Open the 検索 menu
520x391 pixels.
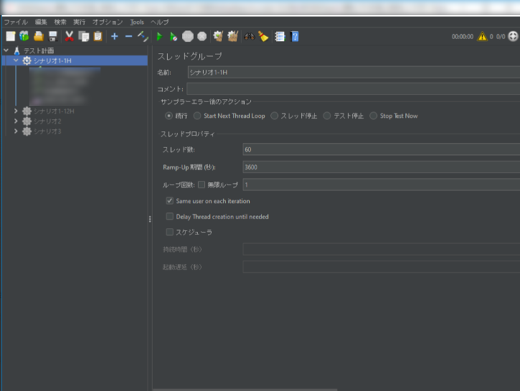coord(60,22)
